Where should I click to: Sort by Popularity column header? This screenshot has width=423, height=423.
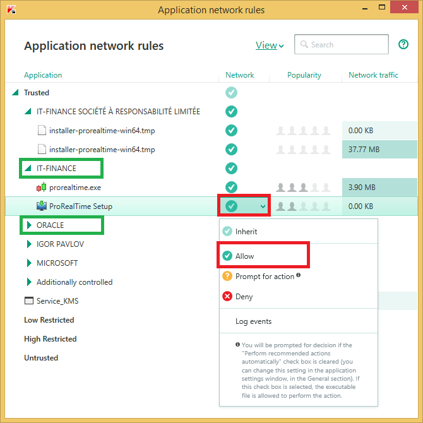[x=304, y=75]
